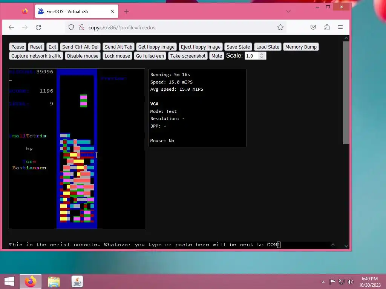Screen dimensions: 386x289
Task: Open File Explorer from the taskbar
Action: (x=54, y=281)
